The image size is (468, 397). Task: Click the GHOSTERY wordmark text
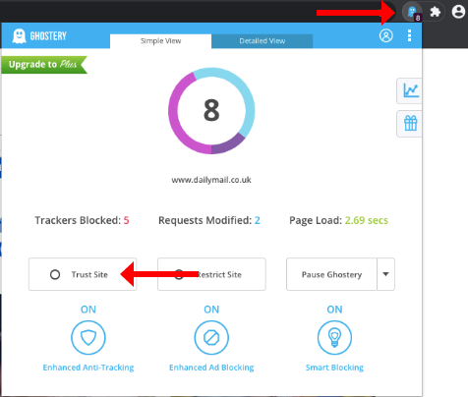[48, 35]
